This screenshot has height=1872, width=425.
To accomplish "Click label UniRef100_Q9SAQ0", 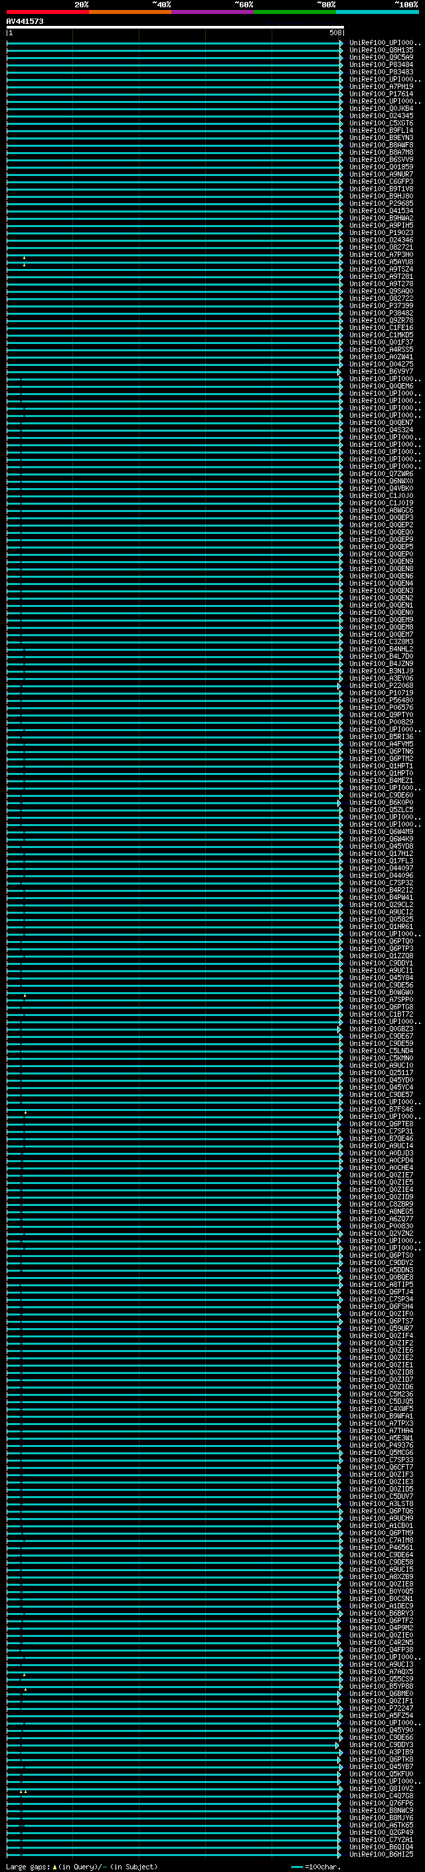I will tap(381, 291).
